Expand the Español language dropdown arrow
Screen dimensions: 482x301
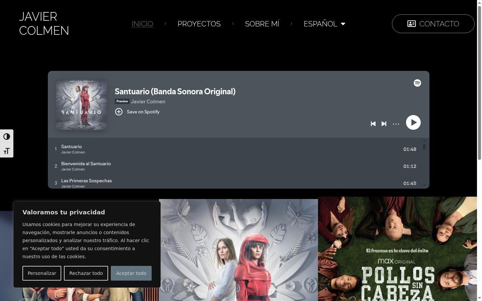[x=343, y=24]
